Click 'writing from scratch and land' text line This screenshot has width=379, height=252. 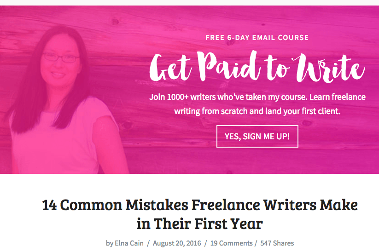(257, 111)
